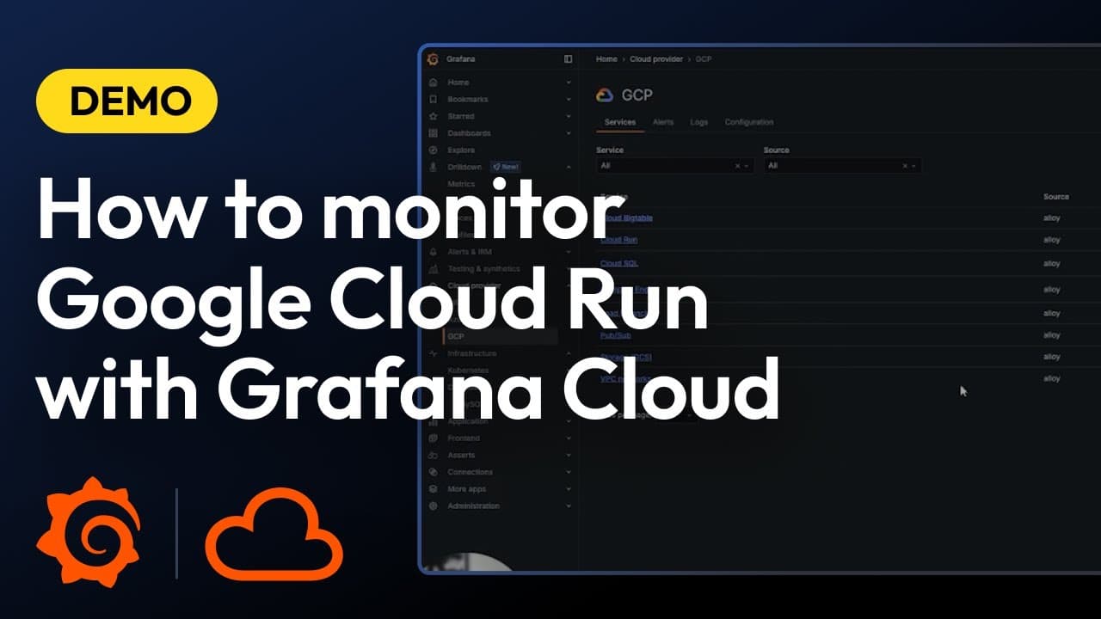
Task: Toggle the sidebar dock icon
Action: click(x=568, y=59)
